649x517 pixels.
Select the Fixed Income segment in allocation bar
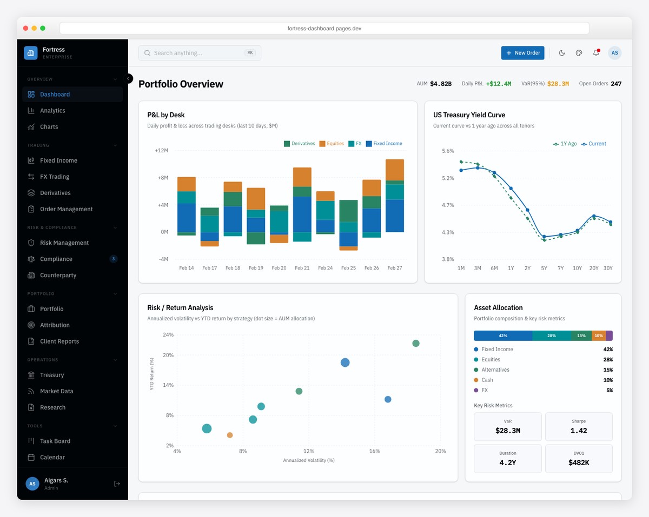pyautogui.click(x=502, y=335)
